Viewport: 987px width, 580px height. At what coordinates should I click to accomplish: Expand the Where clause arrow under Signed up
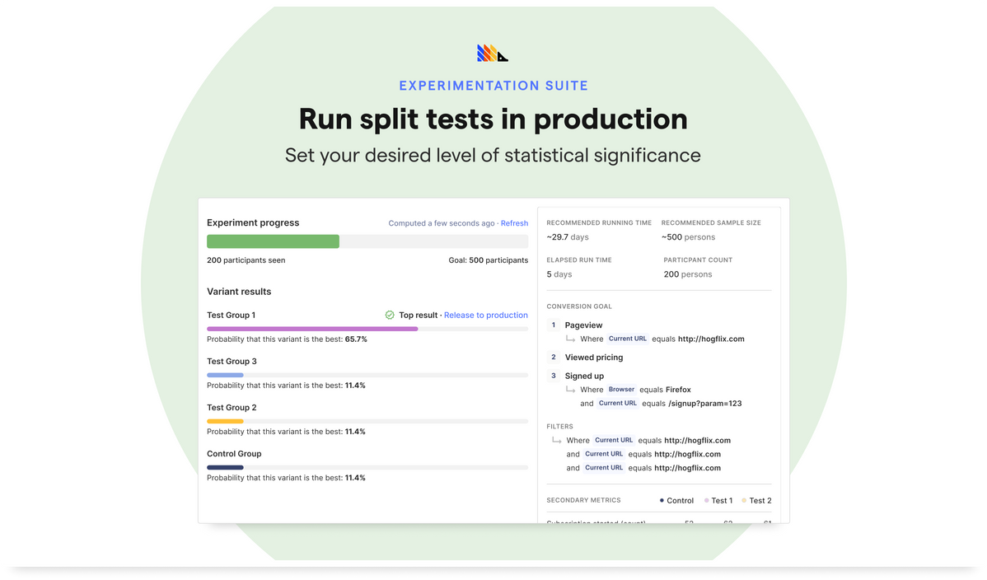[x=570, y=389]
